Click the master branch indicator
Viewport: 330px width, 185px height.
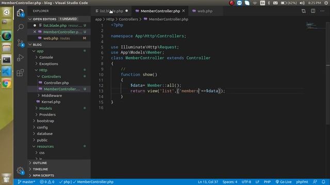(x=26, y=182)
